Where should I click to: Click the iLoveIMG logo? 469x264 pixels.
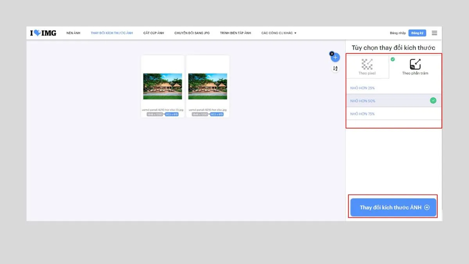pyautogui.click(x=43, y=33)
